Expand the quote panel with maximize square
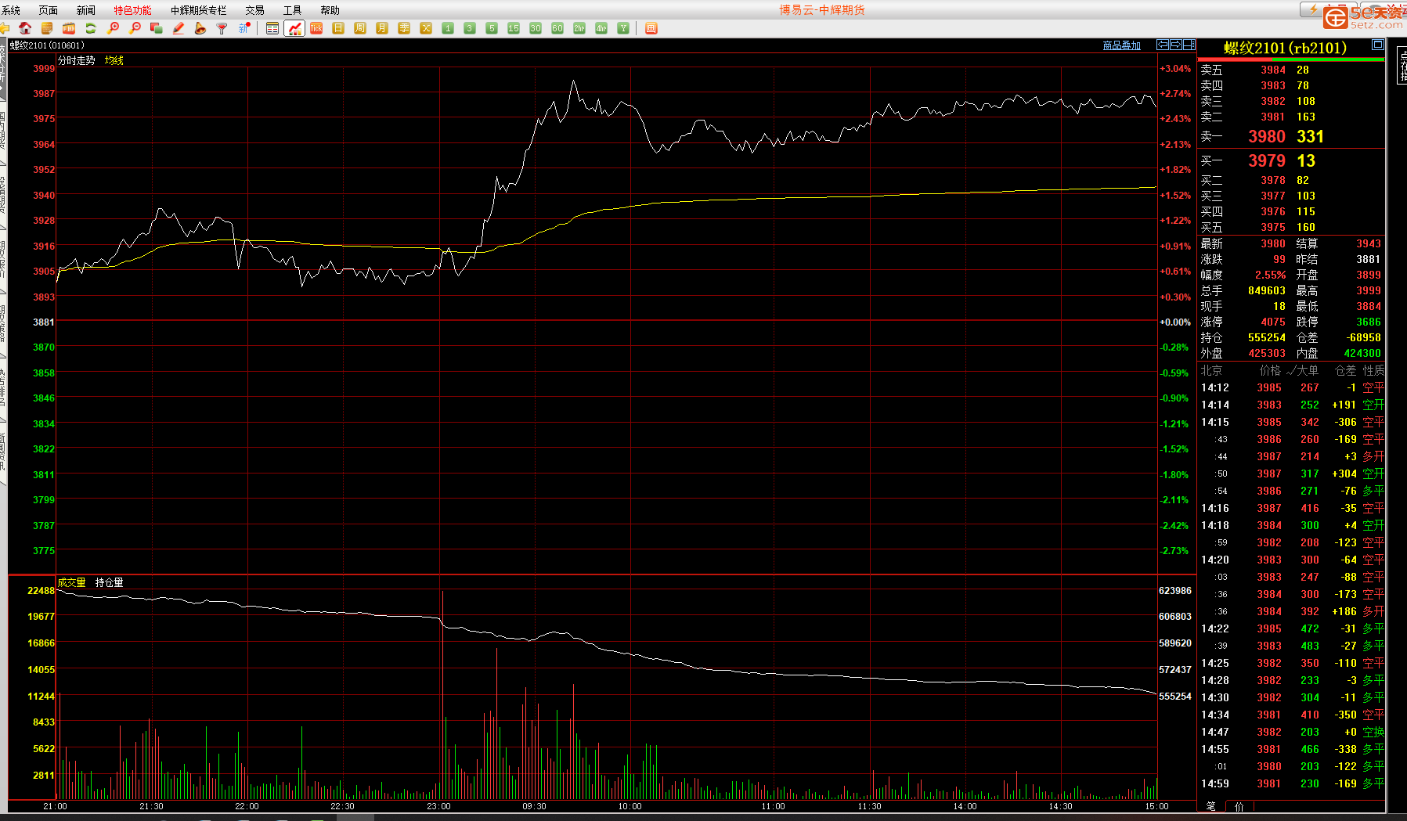Screen dimensions: 1407x821 tap(1377, 45)
